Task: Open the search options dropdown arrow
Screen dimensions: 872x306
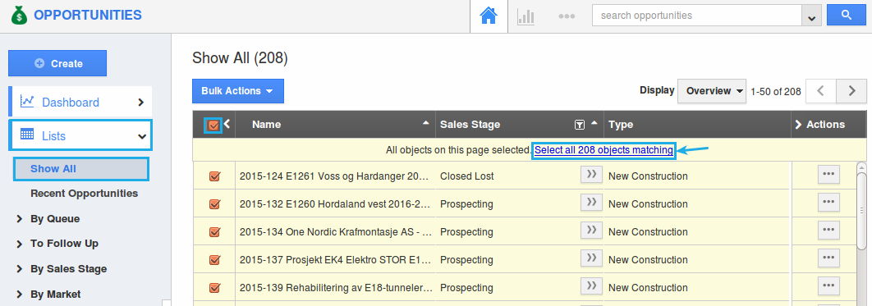Action: click(x=811, y=16)
